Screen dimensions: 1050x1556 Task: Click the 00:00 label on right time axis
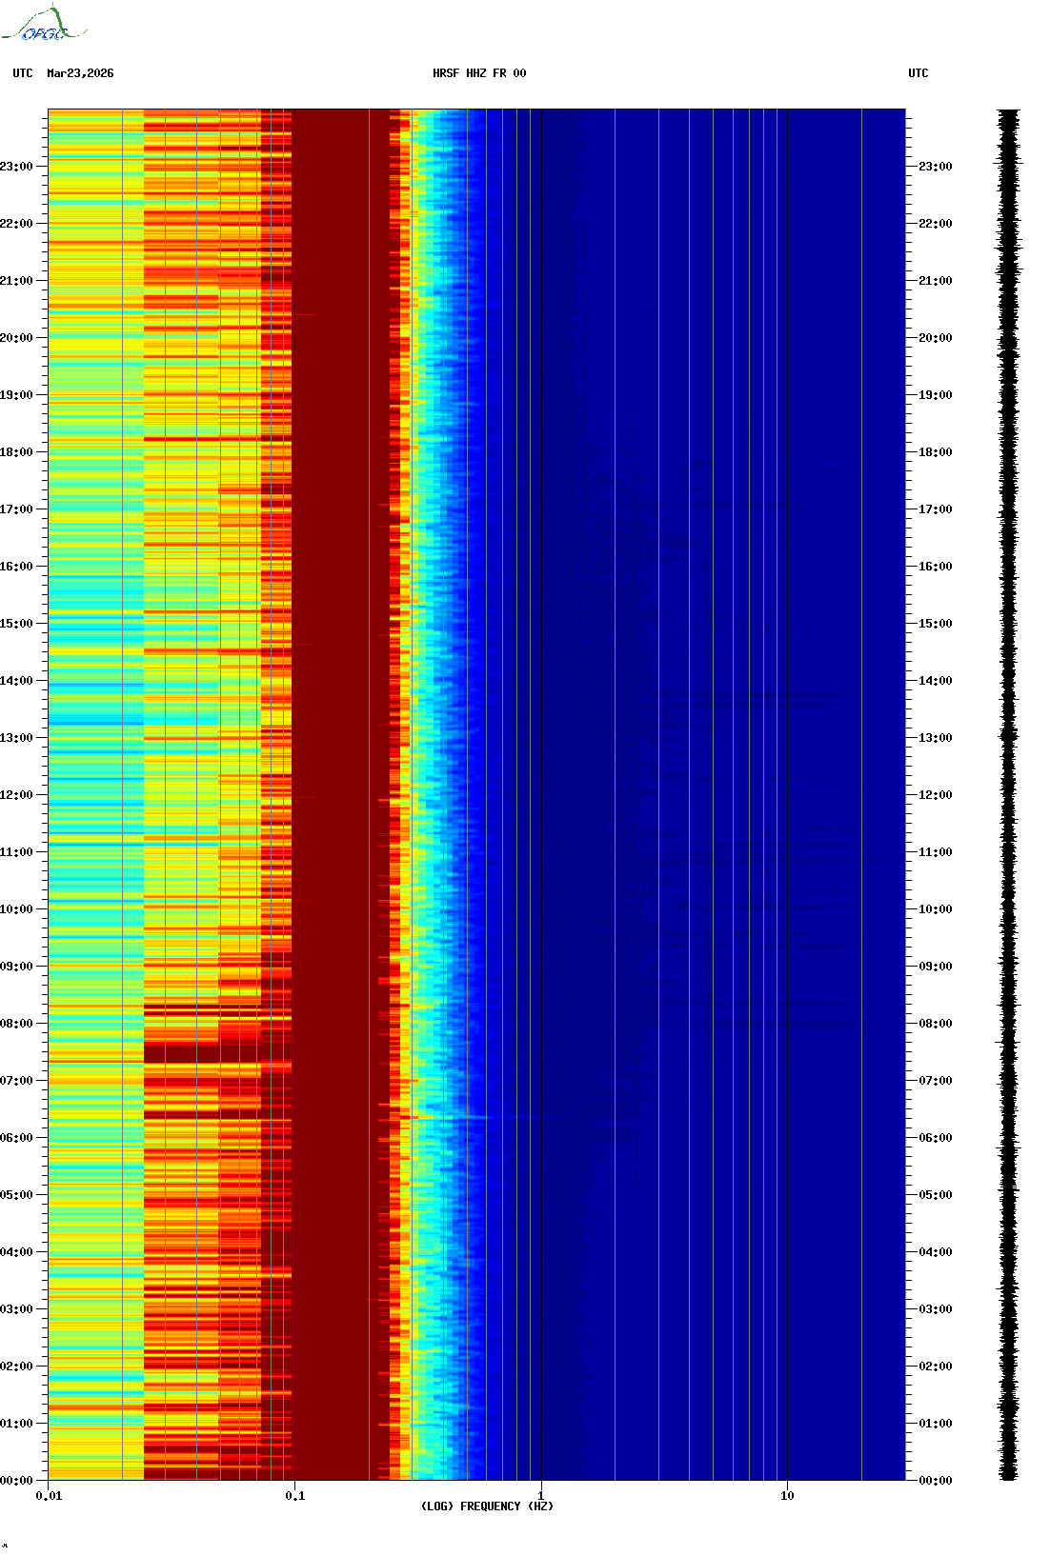[936, 1481]
